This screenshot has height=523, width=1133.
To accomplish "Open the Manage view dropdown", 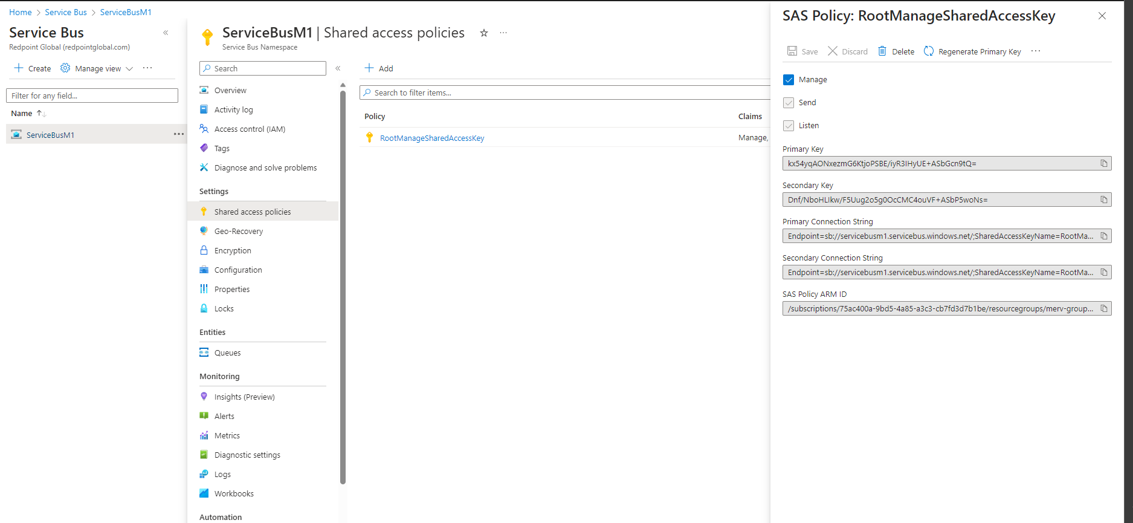I will click(97, 68).
